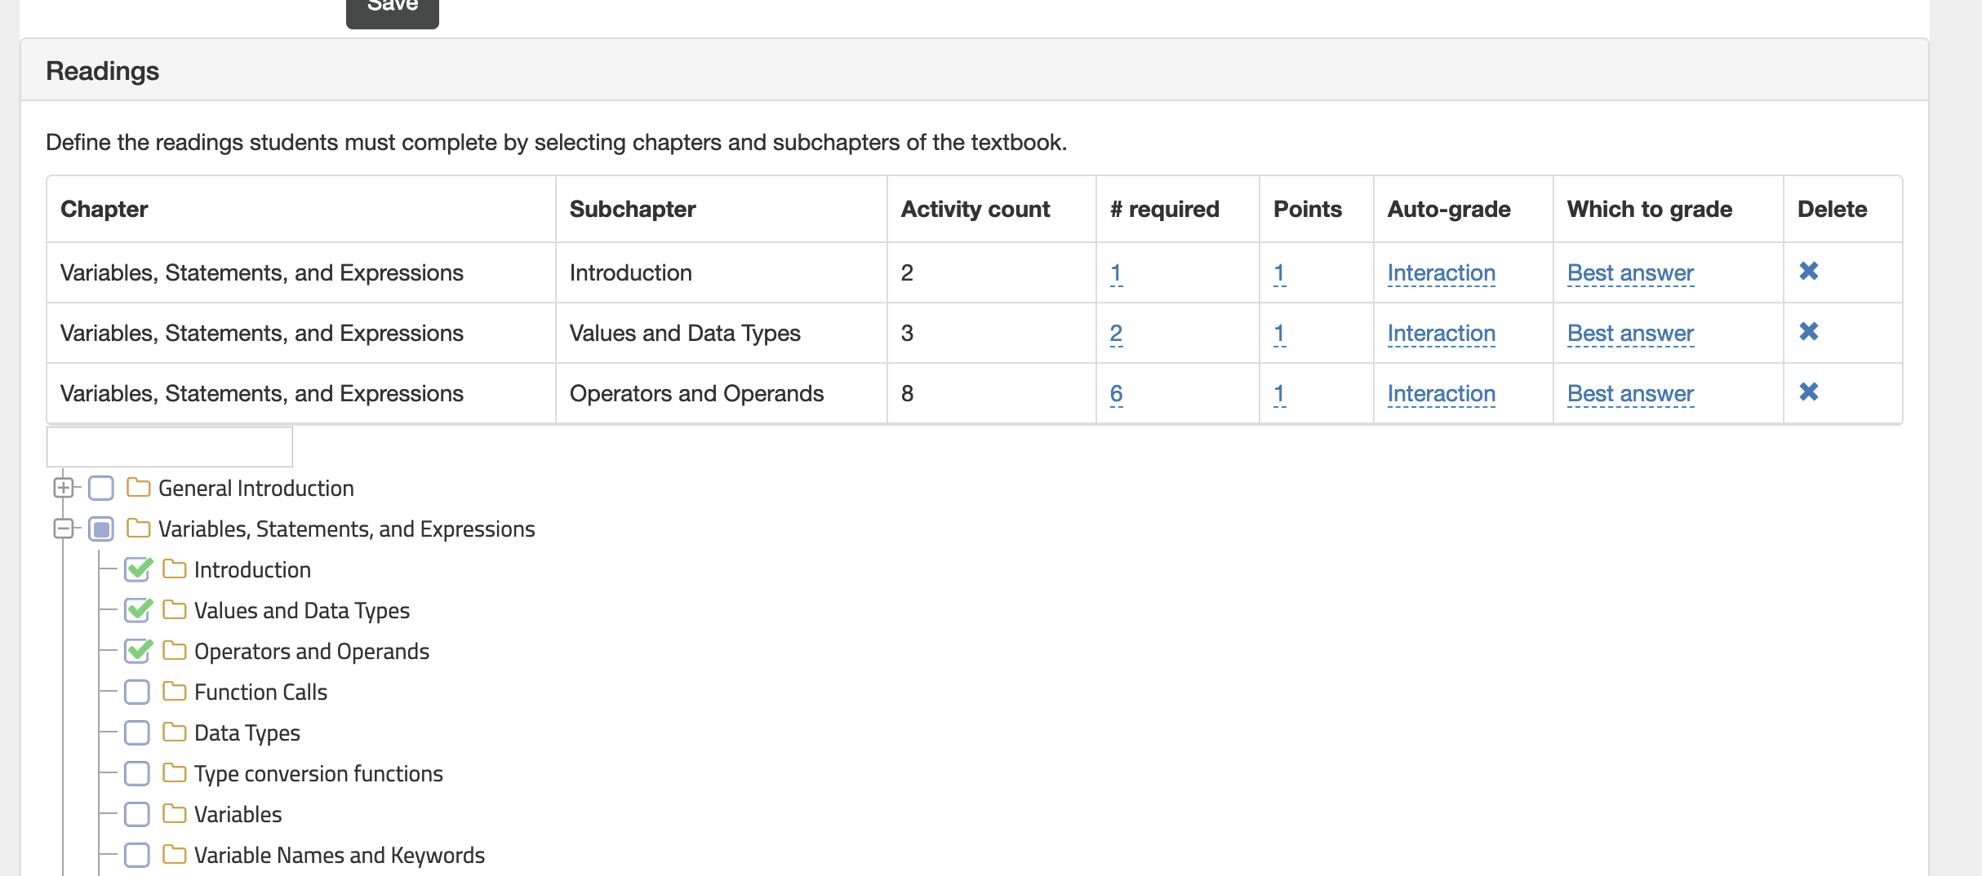Click the chapter search input field
The width and height of the screenshot is (1982, 876).
click(x=170, y=447)
